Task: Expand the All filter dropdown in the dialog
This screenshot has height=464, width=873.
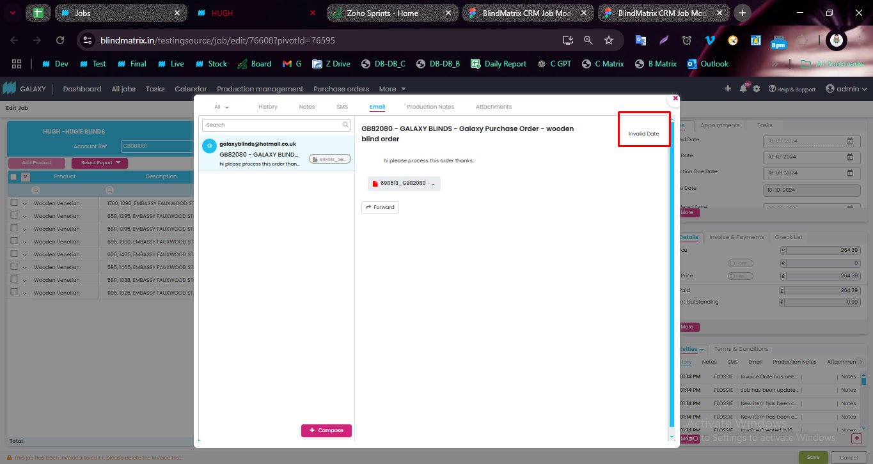Action: 222,107
